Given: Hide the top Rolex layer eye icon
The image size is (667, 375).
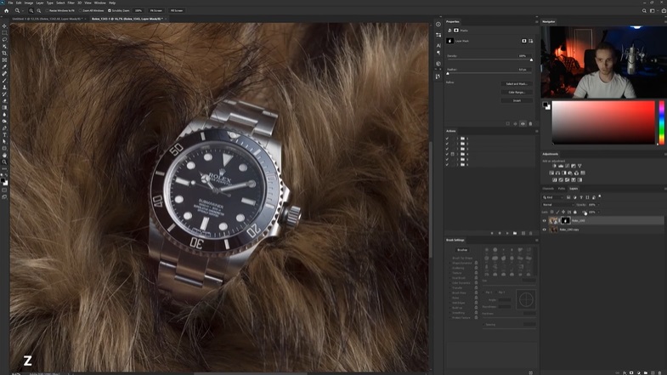Looking at the screenshot, I should click(x=544, y=220).
